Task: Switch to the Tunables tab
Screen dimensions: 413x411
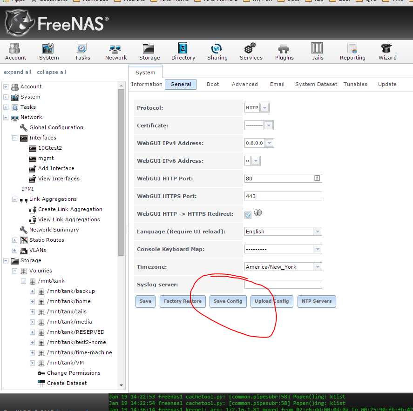Action: pyautogui.click(x=355, y=84)
